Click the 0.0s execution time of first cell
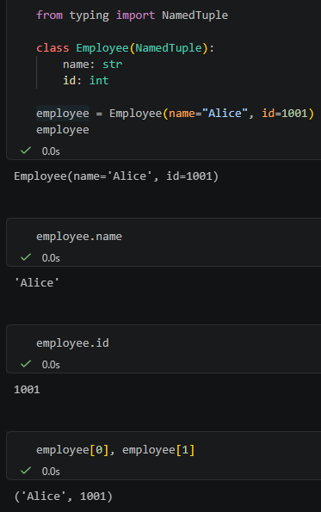Screen dimensions: 321x512 51,151
